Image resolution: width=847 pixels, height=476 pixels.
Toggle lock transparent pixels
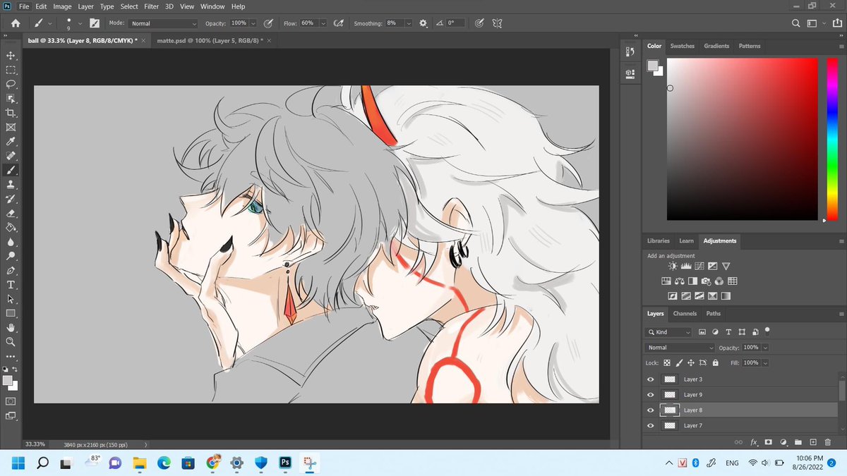click(x=667, y=362)
